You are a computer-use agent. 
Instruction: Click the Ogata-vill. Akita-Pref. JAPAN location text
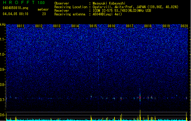(x=135, y=7)
